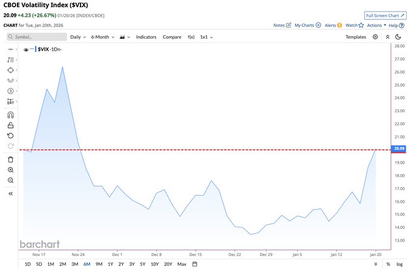Open the Compare menu
Screen dimensions: 411x270
[172, 37]
